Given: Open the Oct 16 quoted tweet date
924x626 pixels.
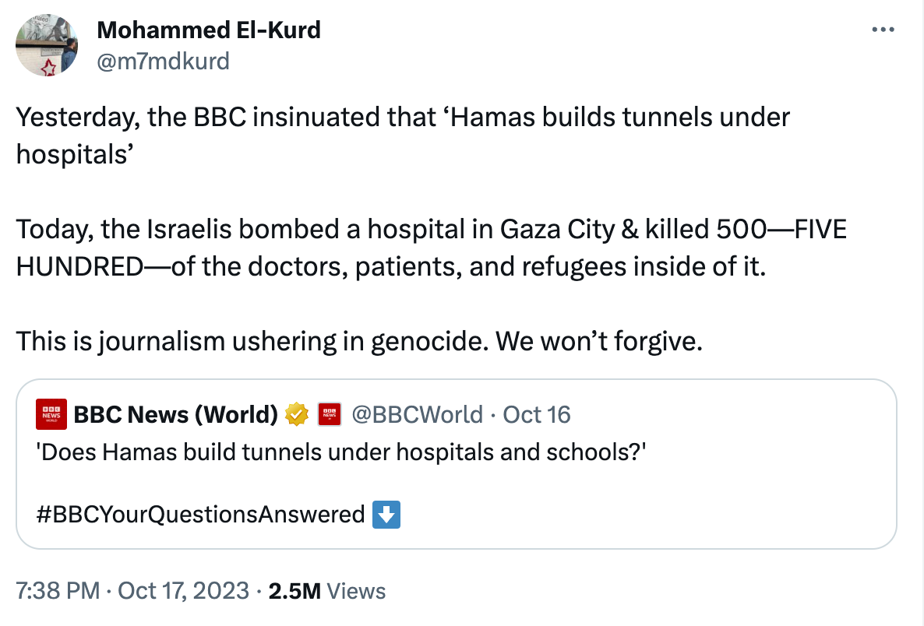Looking at the screenshot, I should point(537,414).
